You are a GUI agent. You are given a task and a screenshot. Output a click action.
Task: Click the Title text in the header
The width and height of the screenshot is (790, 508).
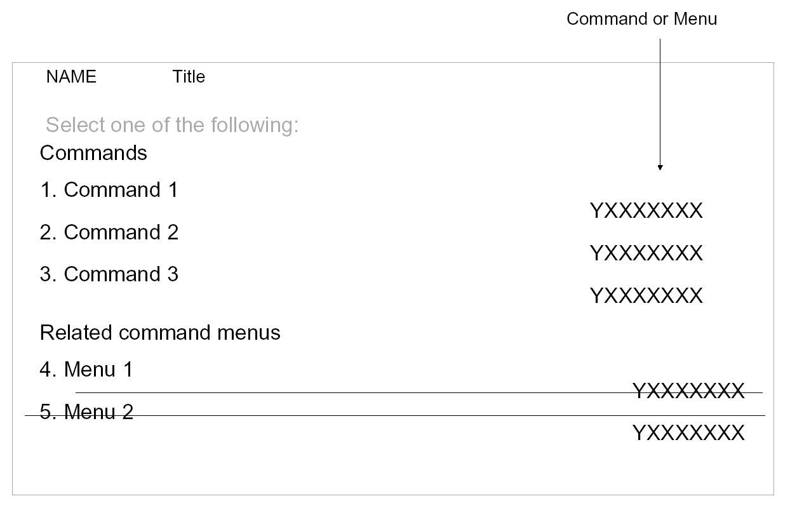tap(189, 77)
